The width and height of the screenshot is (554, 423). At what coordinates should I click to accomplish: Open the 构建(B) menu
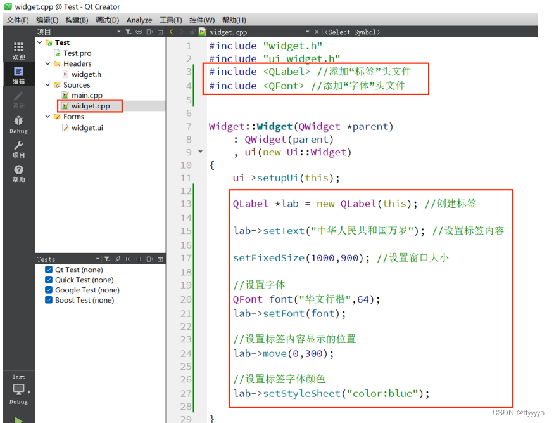(77, 20)
